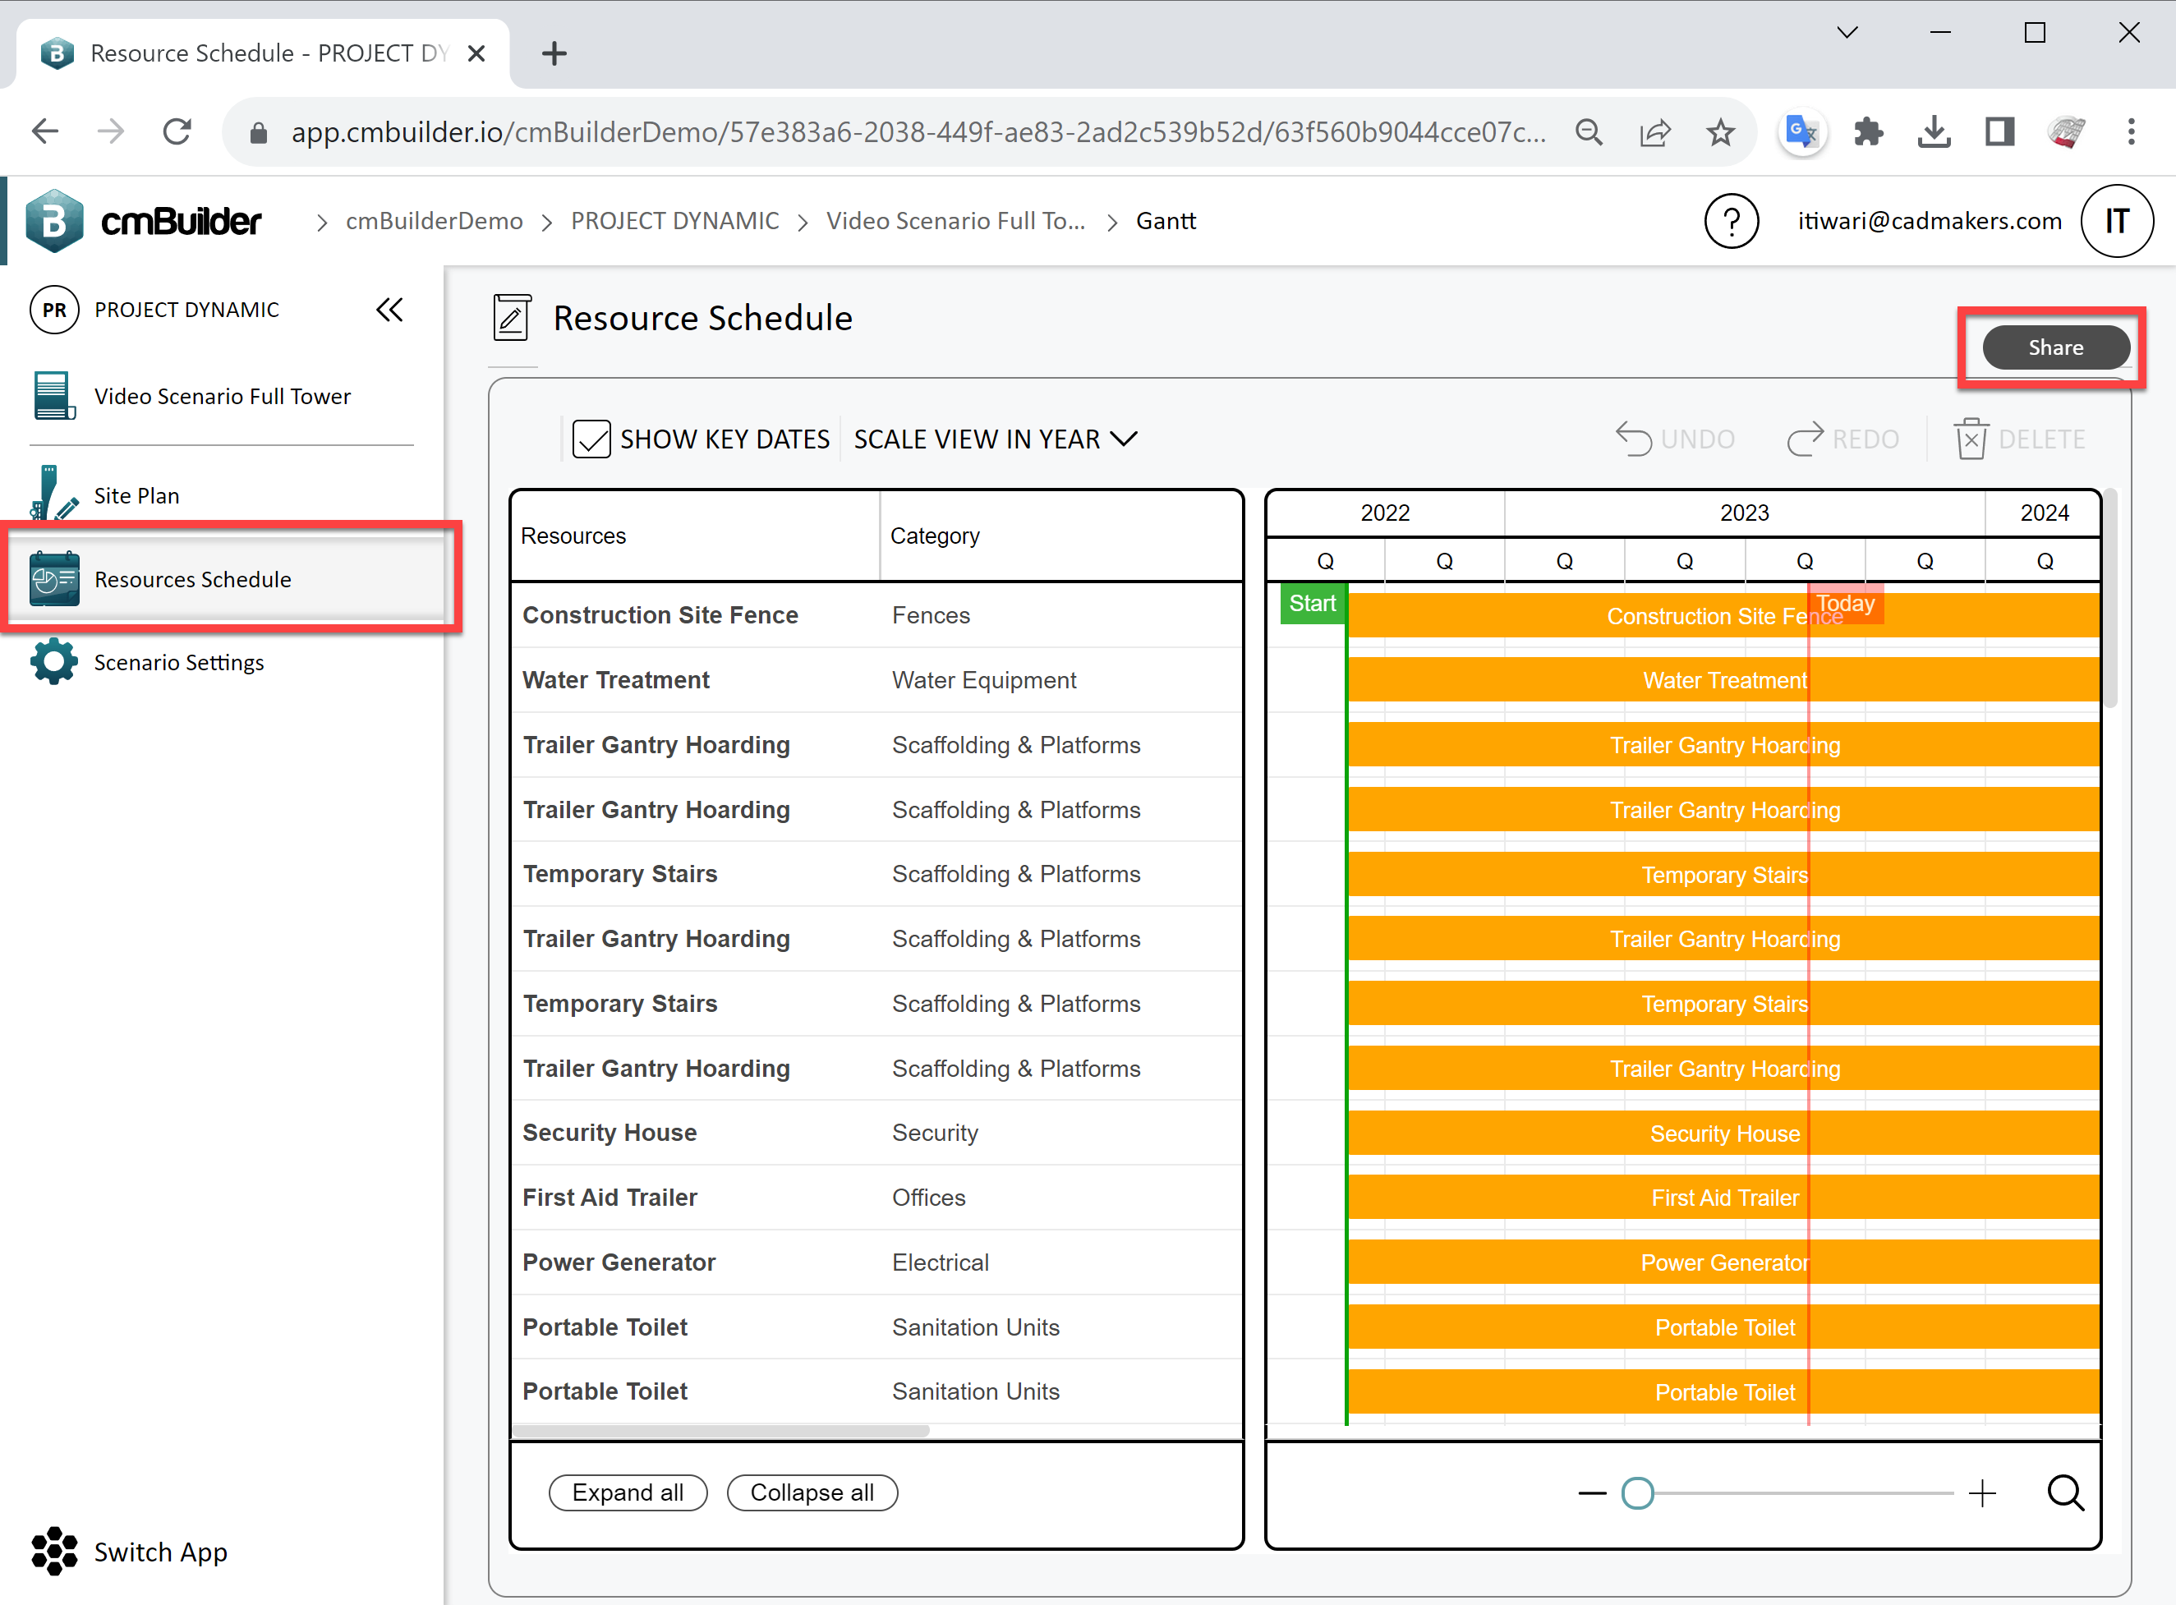Select the Gantt breadcrumb item
2176x1605 pixels.
pos(1166,220)
